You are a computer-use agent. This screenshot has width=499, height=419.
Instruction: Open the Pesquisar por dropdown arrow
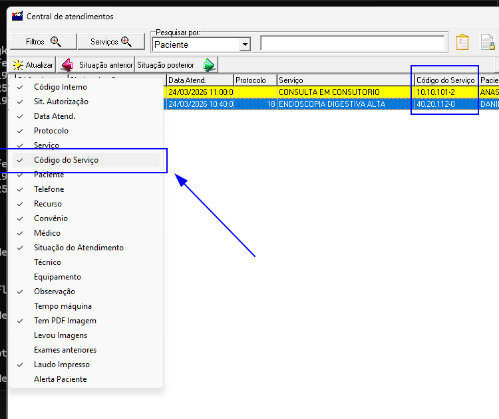click(x=245, y=44)
